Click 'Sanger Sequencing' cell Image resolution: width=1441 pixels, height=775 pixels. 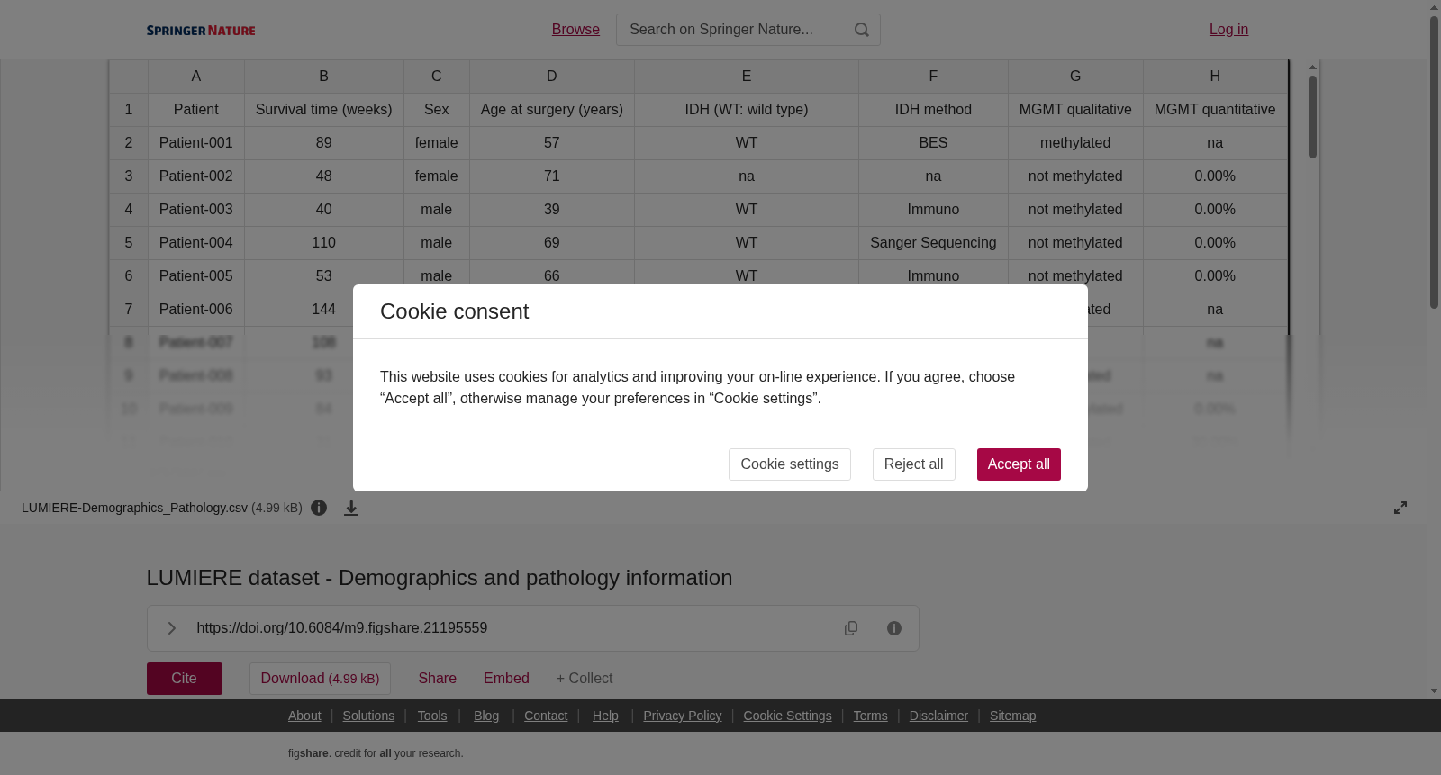[x=933, y=243]
